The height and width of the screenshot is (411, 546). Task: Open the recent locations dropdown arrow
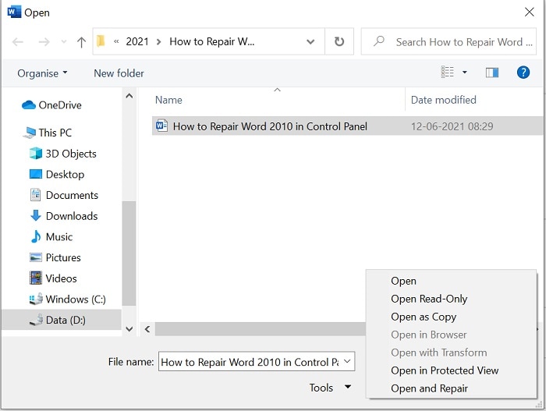[x=64, y=42]
